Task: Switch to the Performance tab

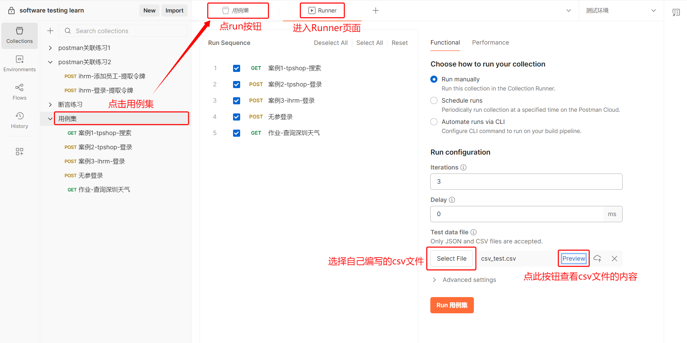Action: pyautogui.click(x=490, y=43)
